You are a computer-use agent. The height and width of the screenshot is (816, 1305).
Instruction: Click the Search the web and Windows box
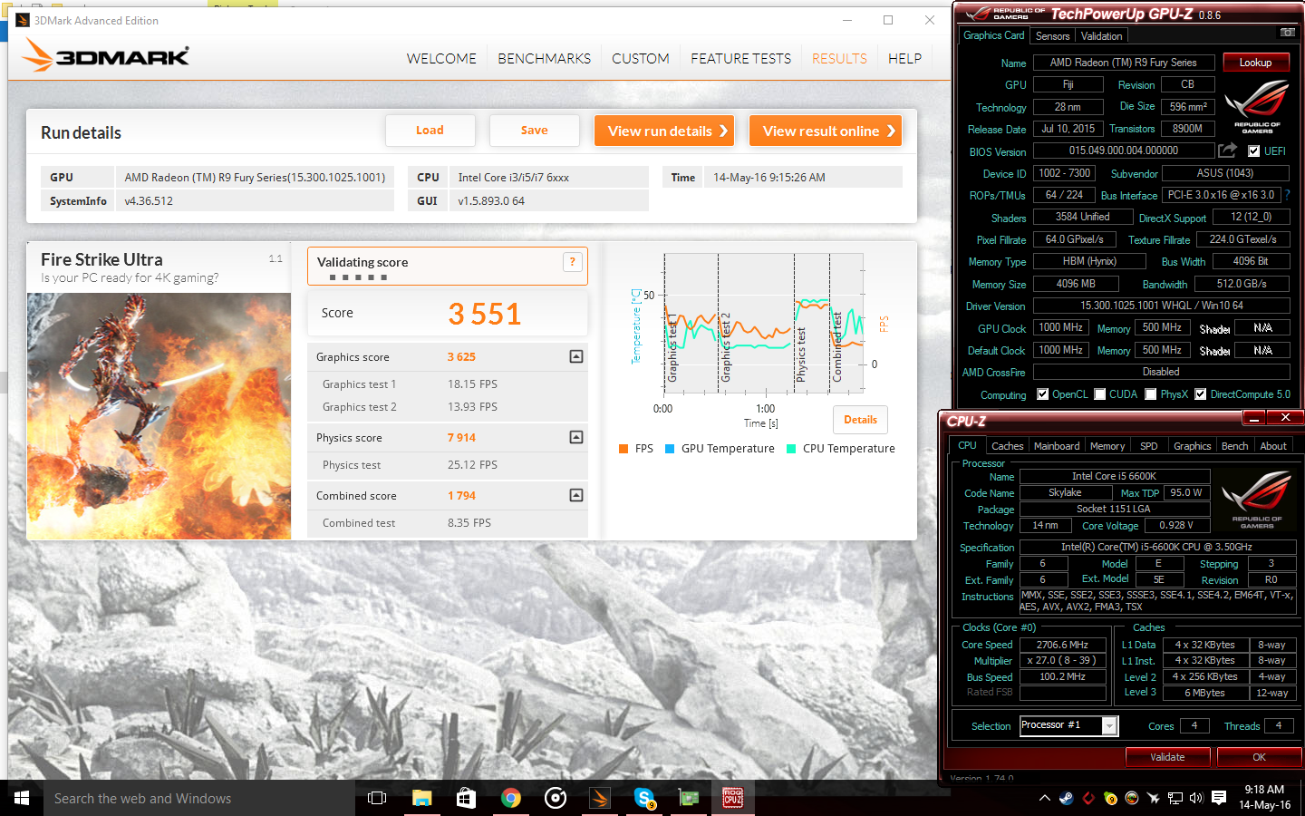[x=199, y=798]
